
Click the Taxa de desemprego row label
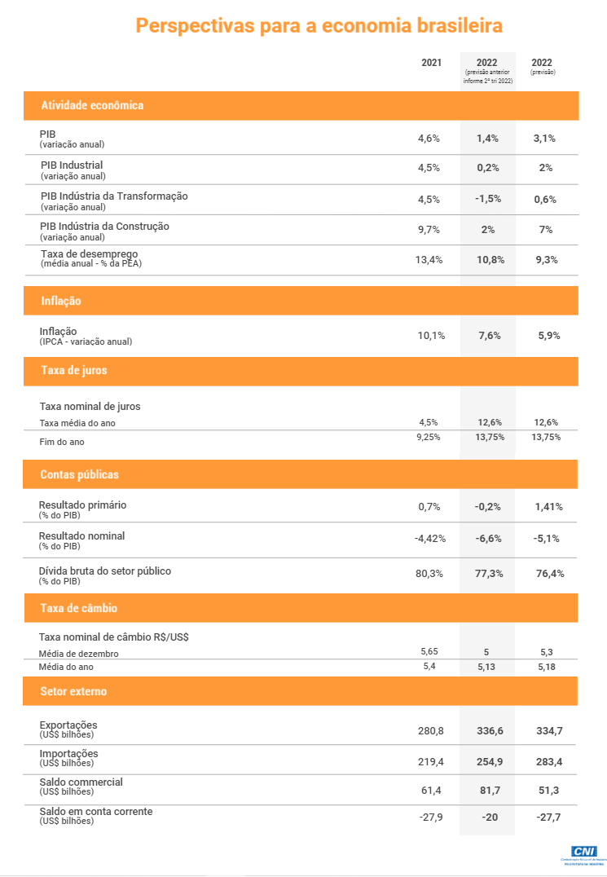point(91,258)
